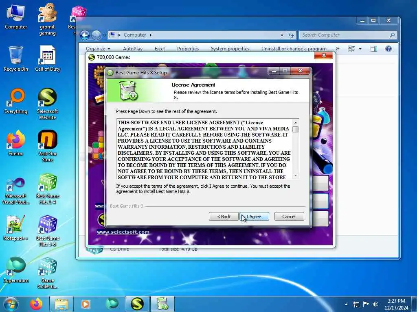Close the 700,000 Games launcher window
The width and height of the screenshot is (417, 312).
(x=324, y=55)
